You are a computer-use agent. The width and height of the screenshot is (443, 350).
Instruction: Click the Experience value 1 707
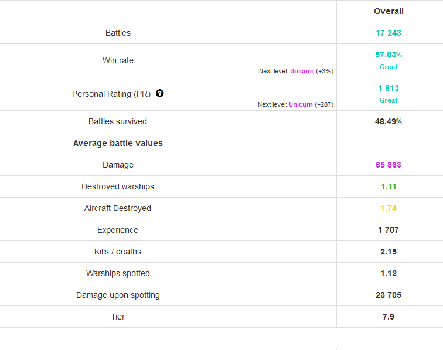pos(389,230)
